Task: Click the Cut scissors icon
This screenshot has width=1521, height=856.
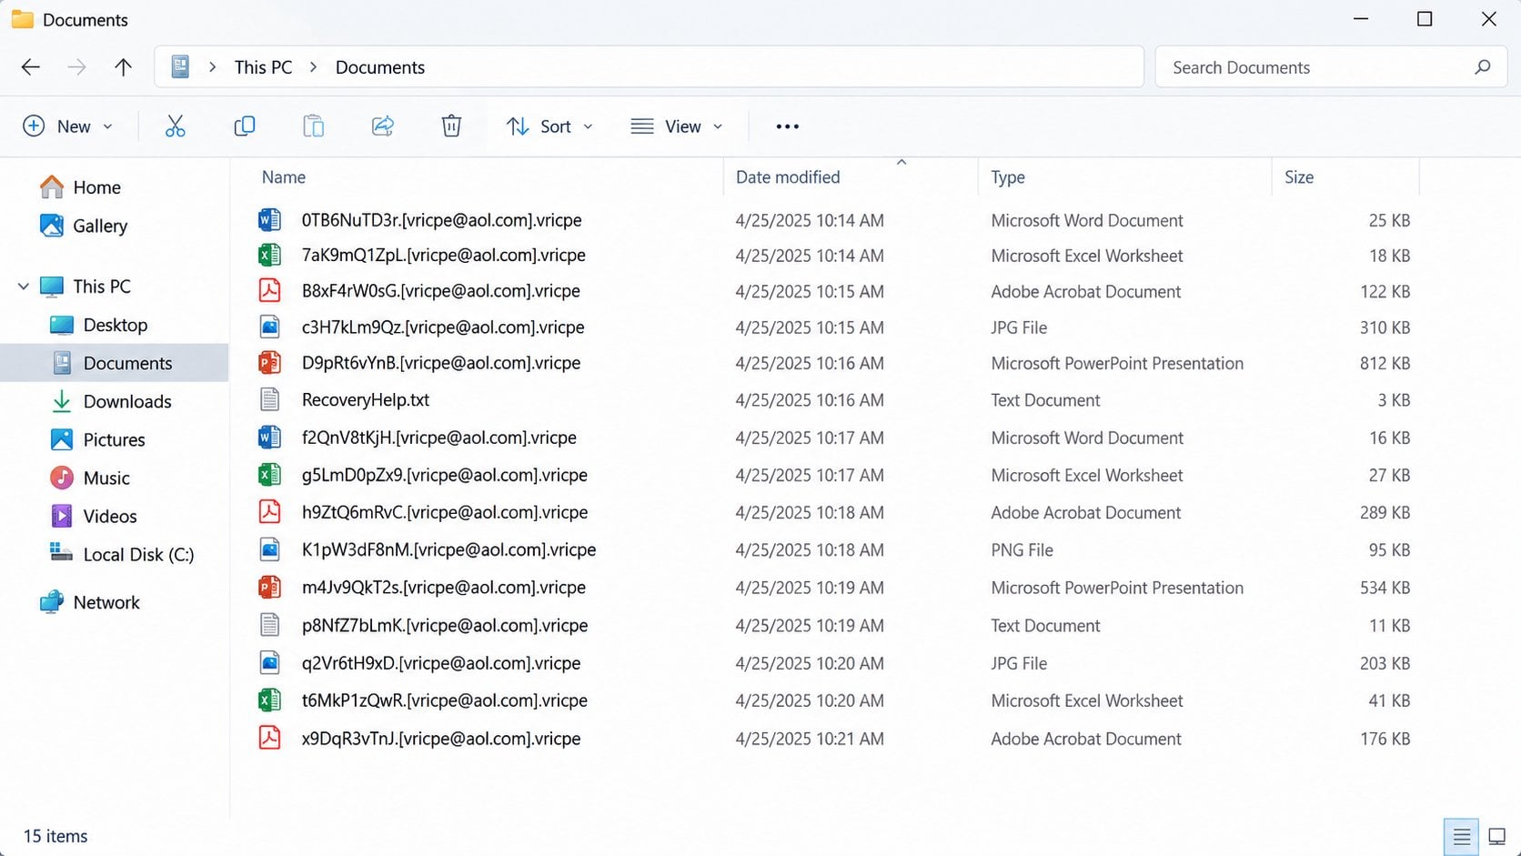Action: pyautogui.click(x=176, y=126)
